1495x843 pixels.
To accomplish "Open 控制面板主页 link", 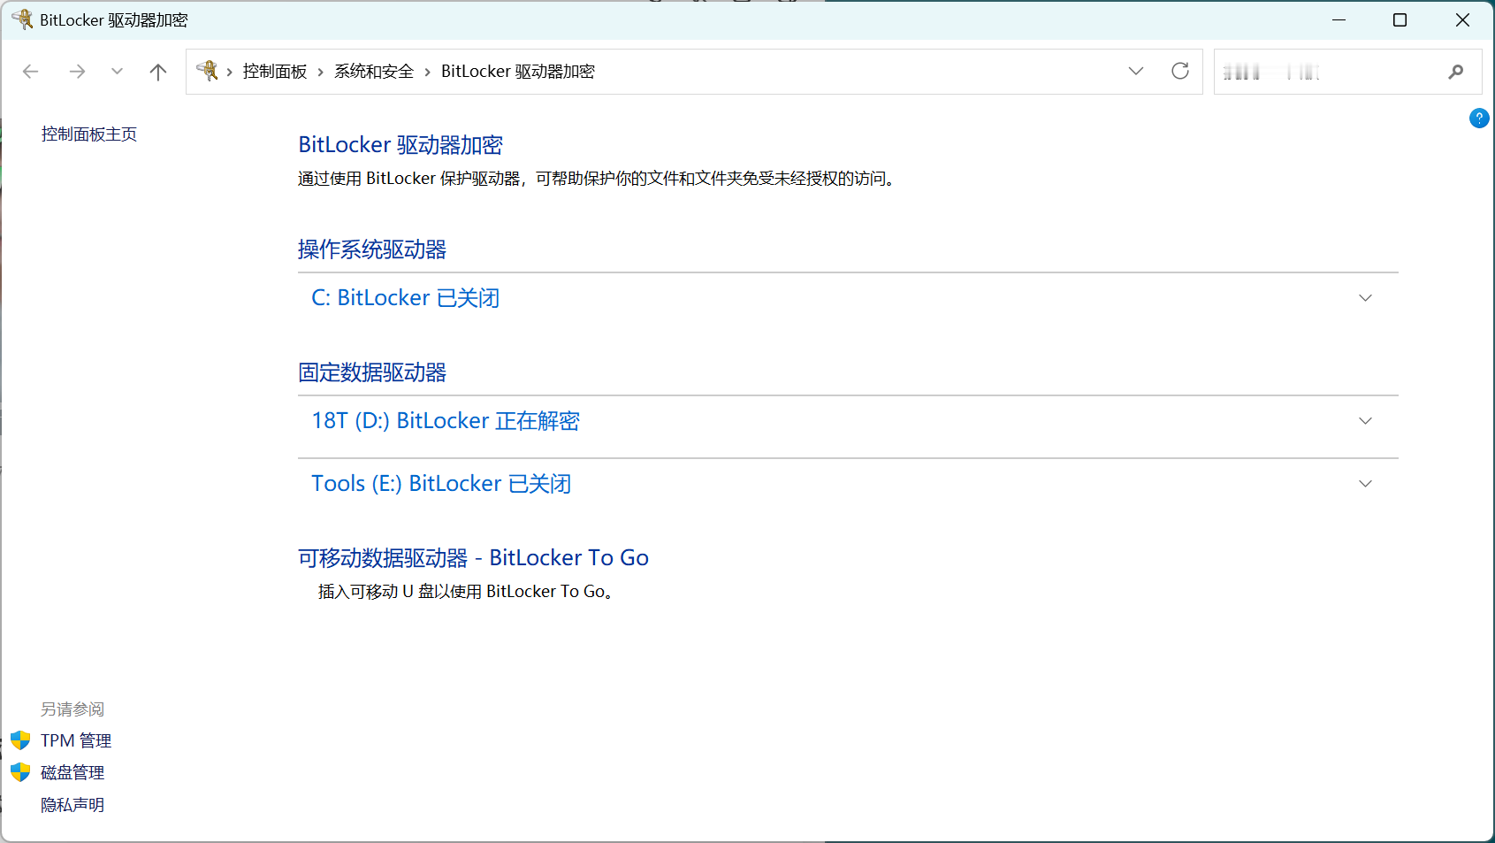I will click(89, 134).
